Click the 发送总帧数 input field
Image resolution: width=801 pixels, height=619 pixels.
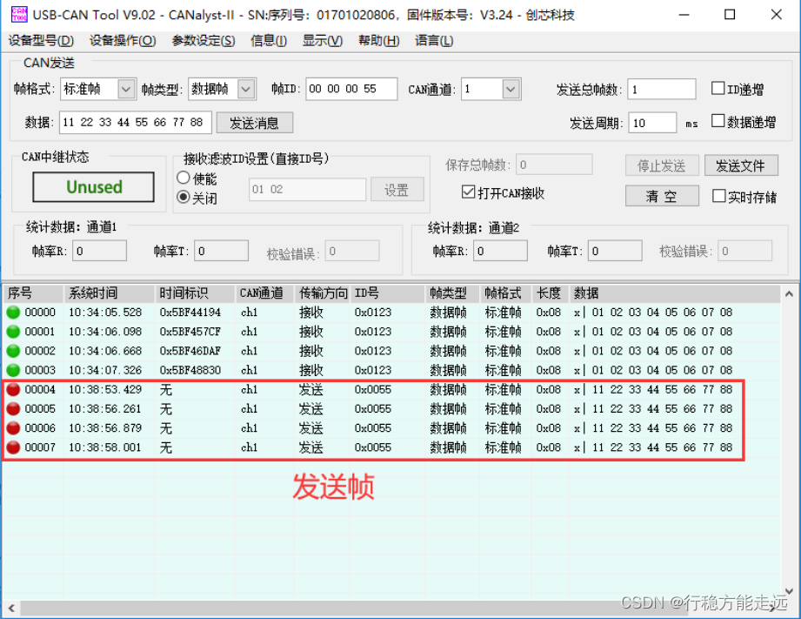click(x=662, y=89)
